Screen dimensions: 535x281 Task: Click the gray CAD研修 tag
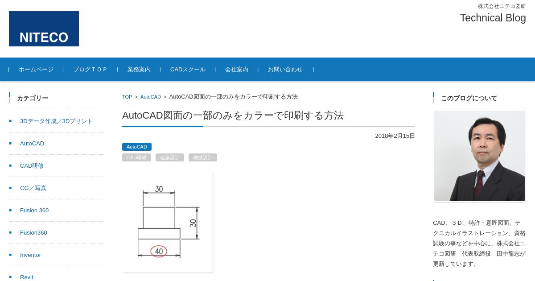click(x=136, y=157)
